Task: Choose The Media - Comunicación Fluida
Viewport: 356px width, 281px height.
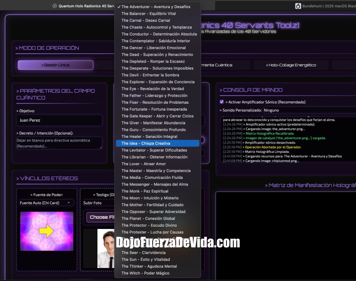Action: [x=158, y=177]
